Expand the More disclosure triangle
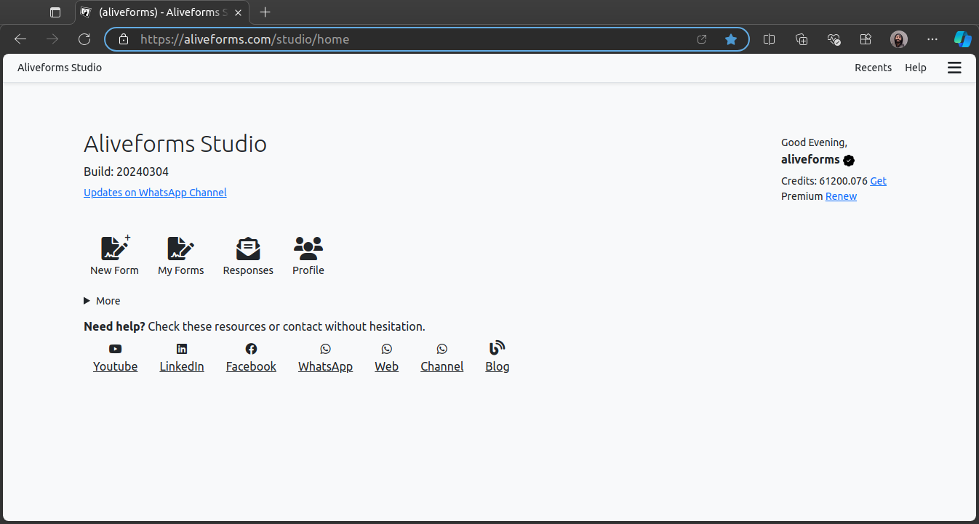The height and width of the screenshot is (524, 979). [x=87, y=301]
